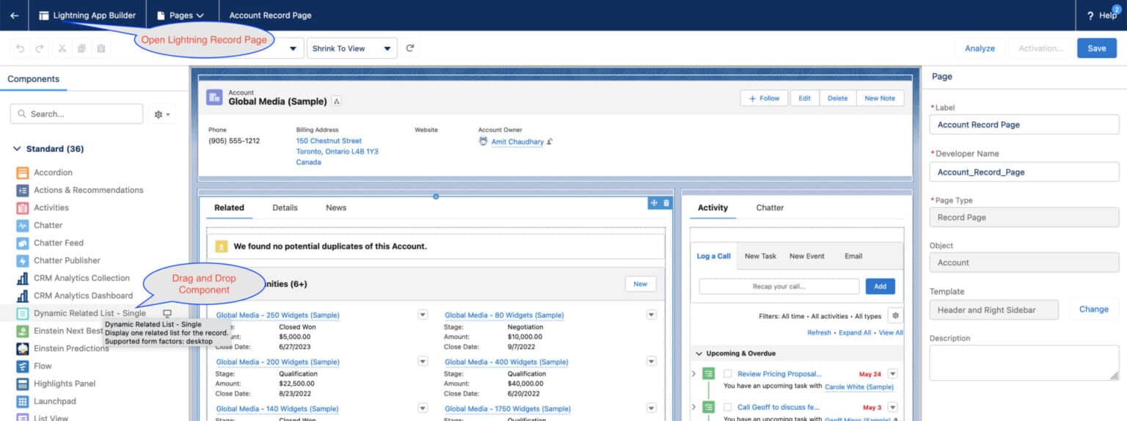Click the undo icon in toolbar
Image resolution: width=1127 pixels, height=421 pixels.
[x=20, y=48]
